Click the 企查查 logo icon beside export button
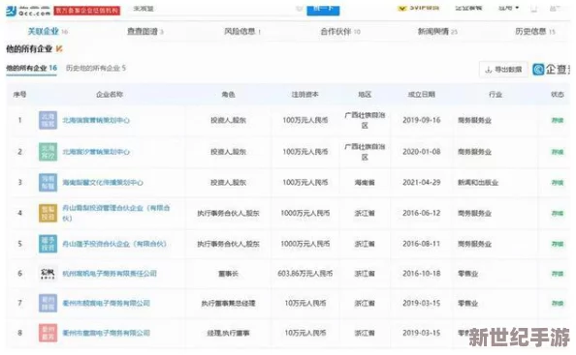The width and height of the screenshot is (576, 355). [x=538, y=70]
